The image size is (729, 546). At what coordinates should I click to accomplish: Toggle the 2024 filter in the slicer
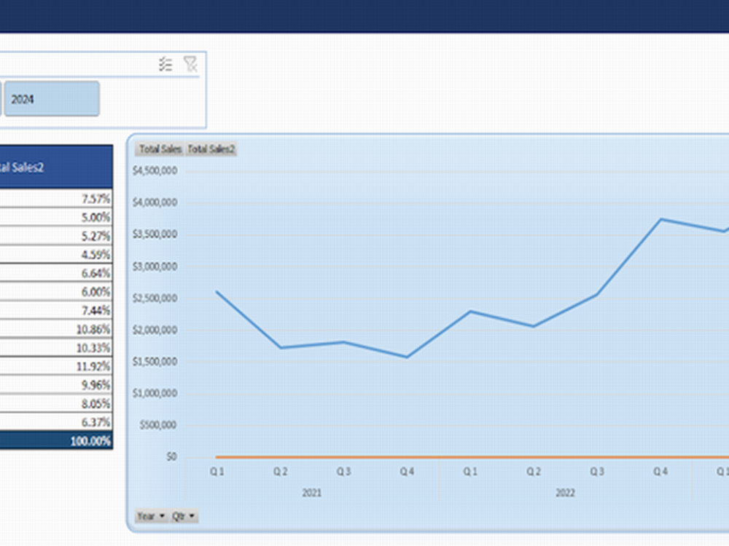51,98
